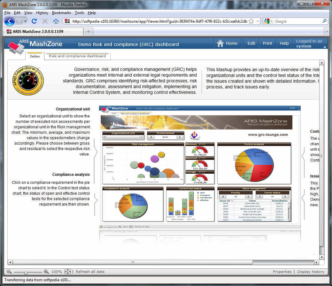Open the search engine selector dropdown
The width and height of the screenshot is (332, 286).
point(268,21)
